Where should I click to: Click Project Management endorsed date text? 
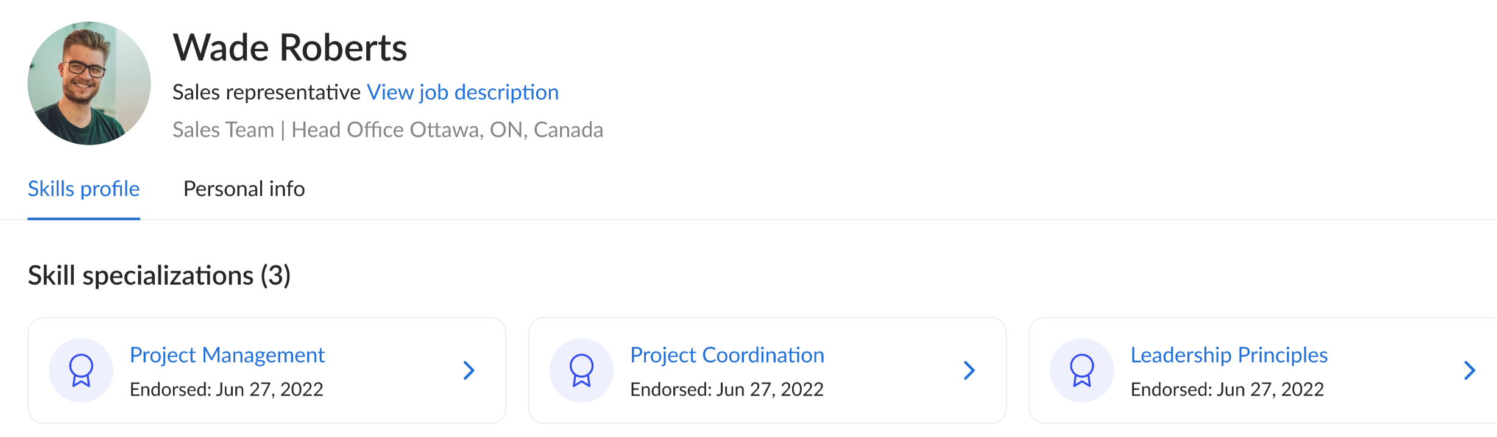tap(227, 389)
